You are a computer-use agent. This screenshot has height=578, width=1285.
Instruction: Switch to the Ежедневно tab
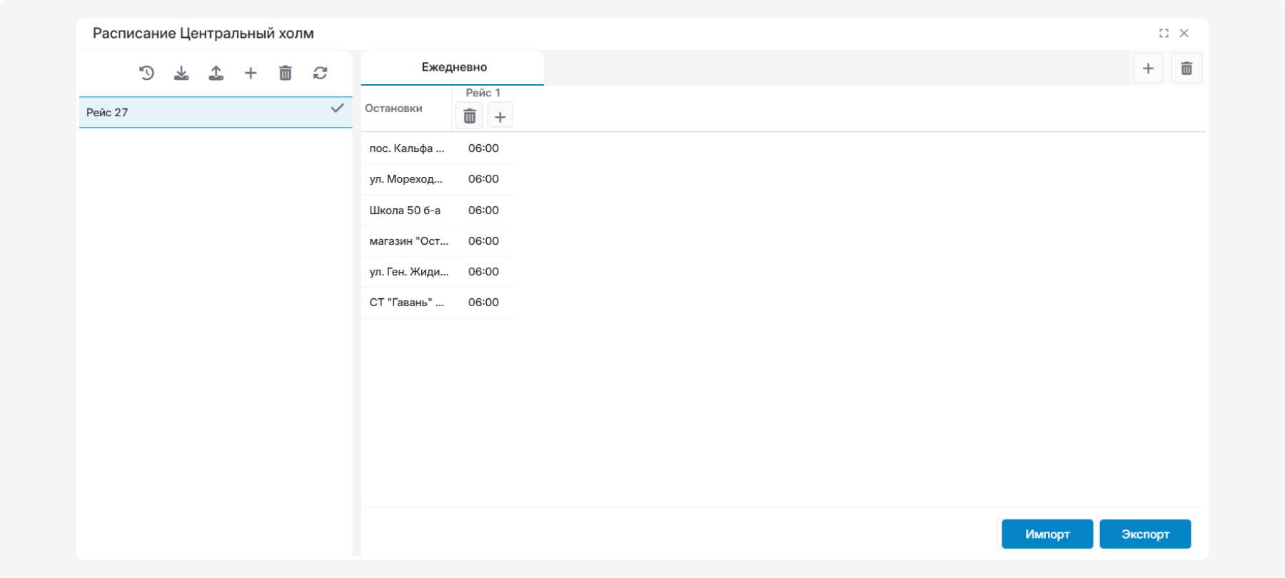click(453, 67)
